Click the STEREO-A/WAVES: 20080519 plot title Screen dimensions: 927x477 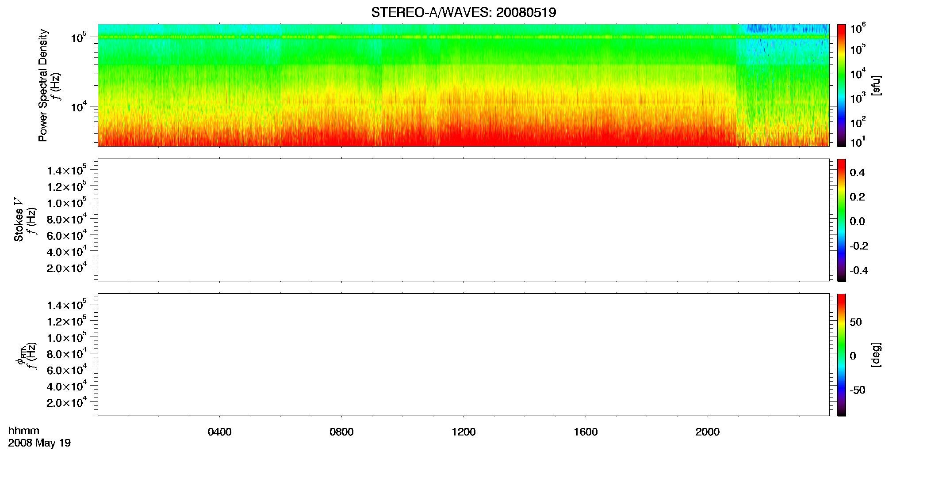click(463, 12)
